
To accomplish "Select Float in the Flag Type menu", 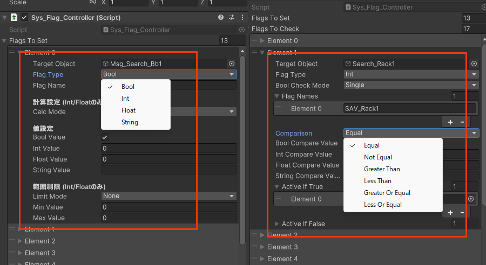I will click(129, 110).
